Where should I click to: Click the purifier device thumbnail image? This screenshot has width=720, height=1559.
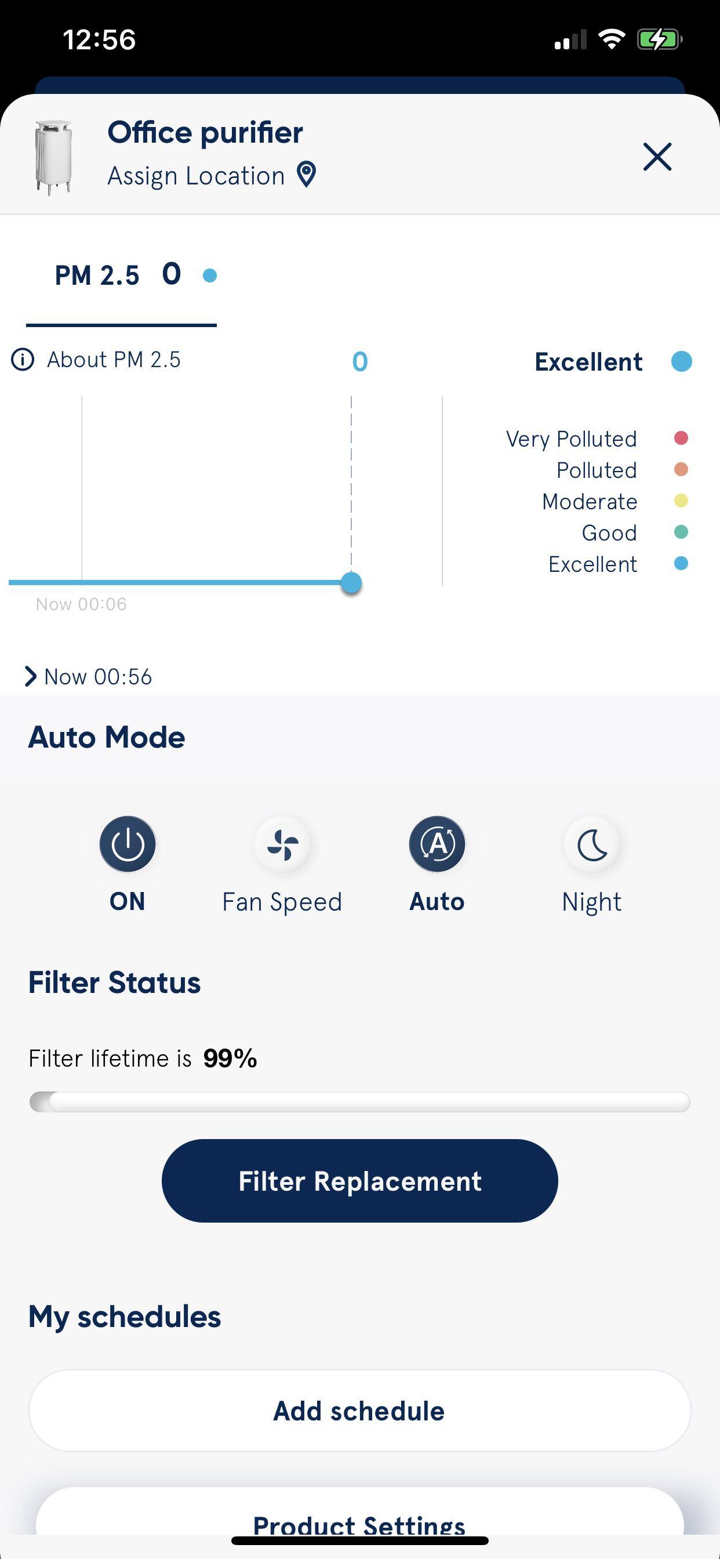coord(53,157)
